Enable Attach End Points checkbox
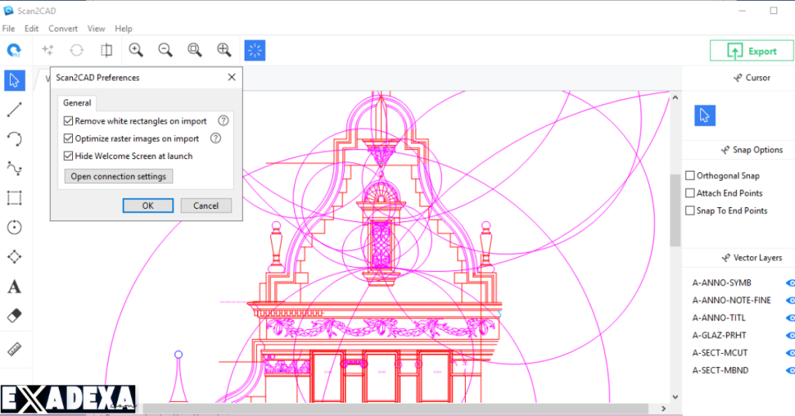 690,193
